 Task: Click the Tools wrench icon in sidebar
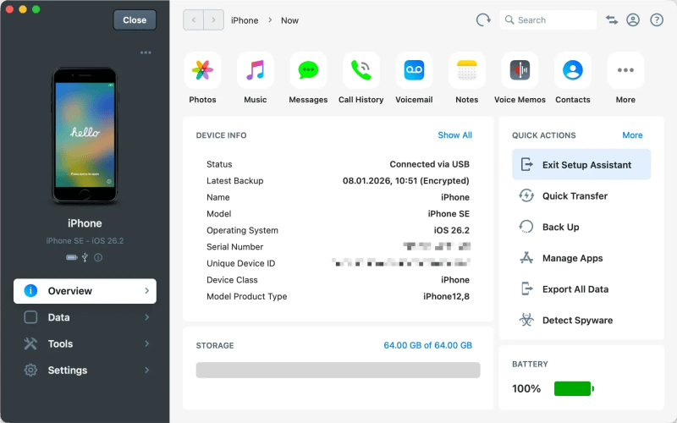click(x=30, y=343)
